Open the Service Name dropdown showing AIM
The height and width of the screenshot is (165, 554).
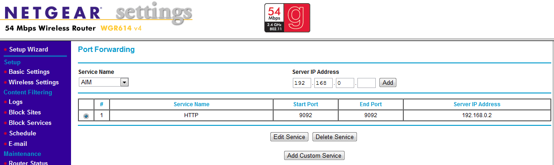coord(104,82)
